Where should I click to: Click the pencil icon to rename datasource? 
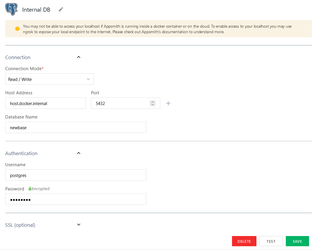click(61, 9)
